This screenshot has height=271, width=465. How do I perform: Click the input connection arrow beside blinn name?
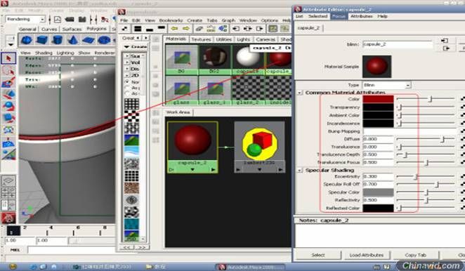[x=444, y=41]
